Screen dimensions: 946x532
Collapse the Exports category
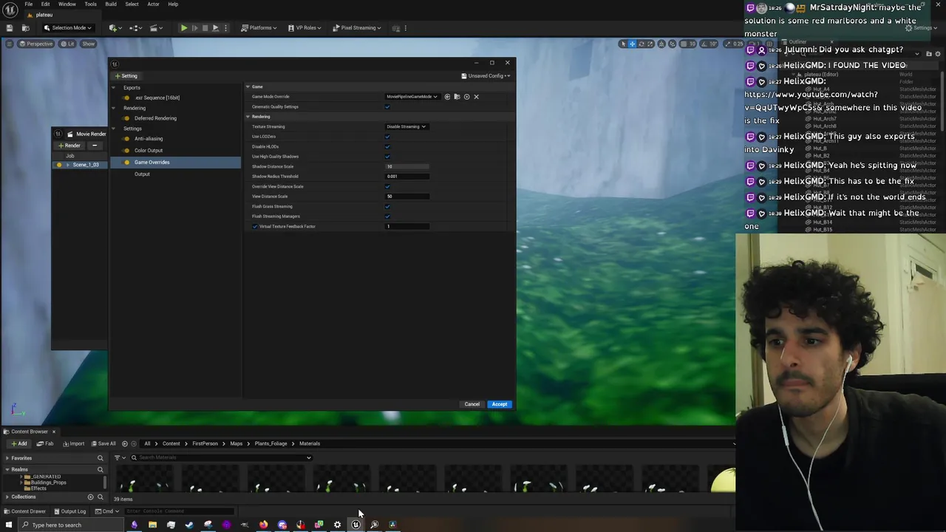[x=114, y=88]
